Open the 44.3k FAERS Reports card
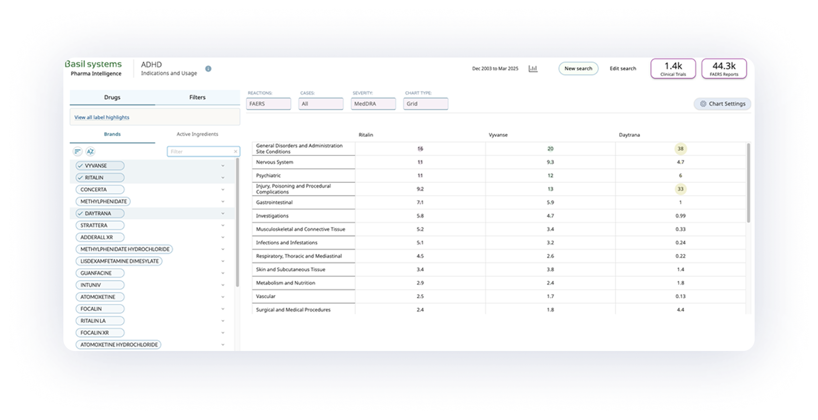The image size is (818, 420). [x=724, y=69]
